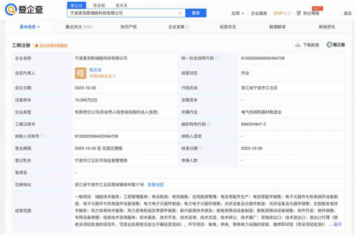Clear the search box with the X icon
355x235 pixels.
(x=180, y=13)
